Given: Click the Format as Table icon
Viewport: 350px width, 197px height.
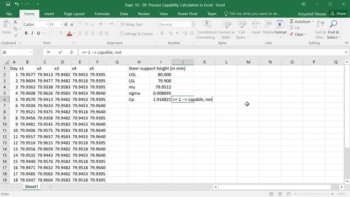Looking at the screenshot, I should click(226, 25).
